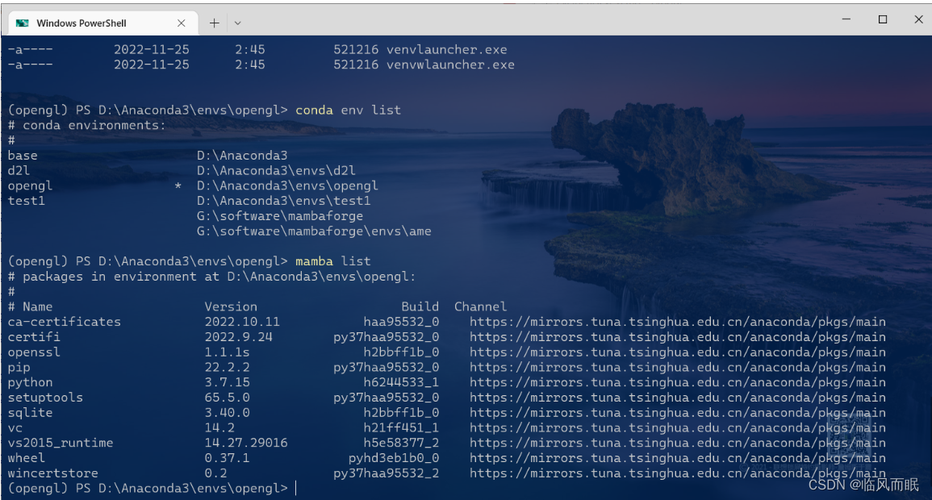Screen dimensions: 932x500
Task: Close the Windows PowerShell tab
Action: click(182, 23)
